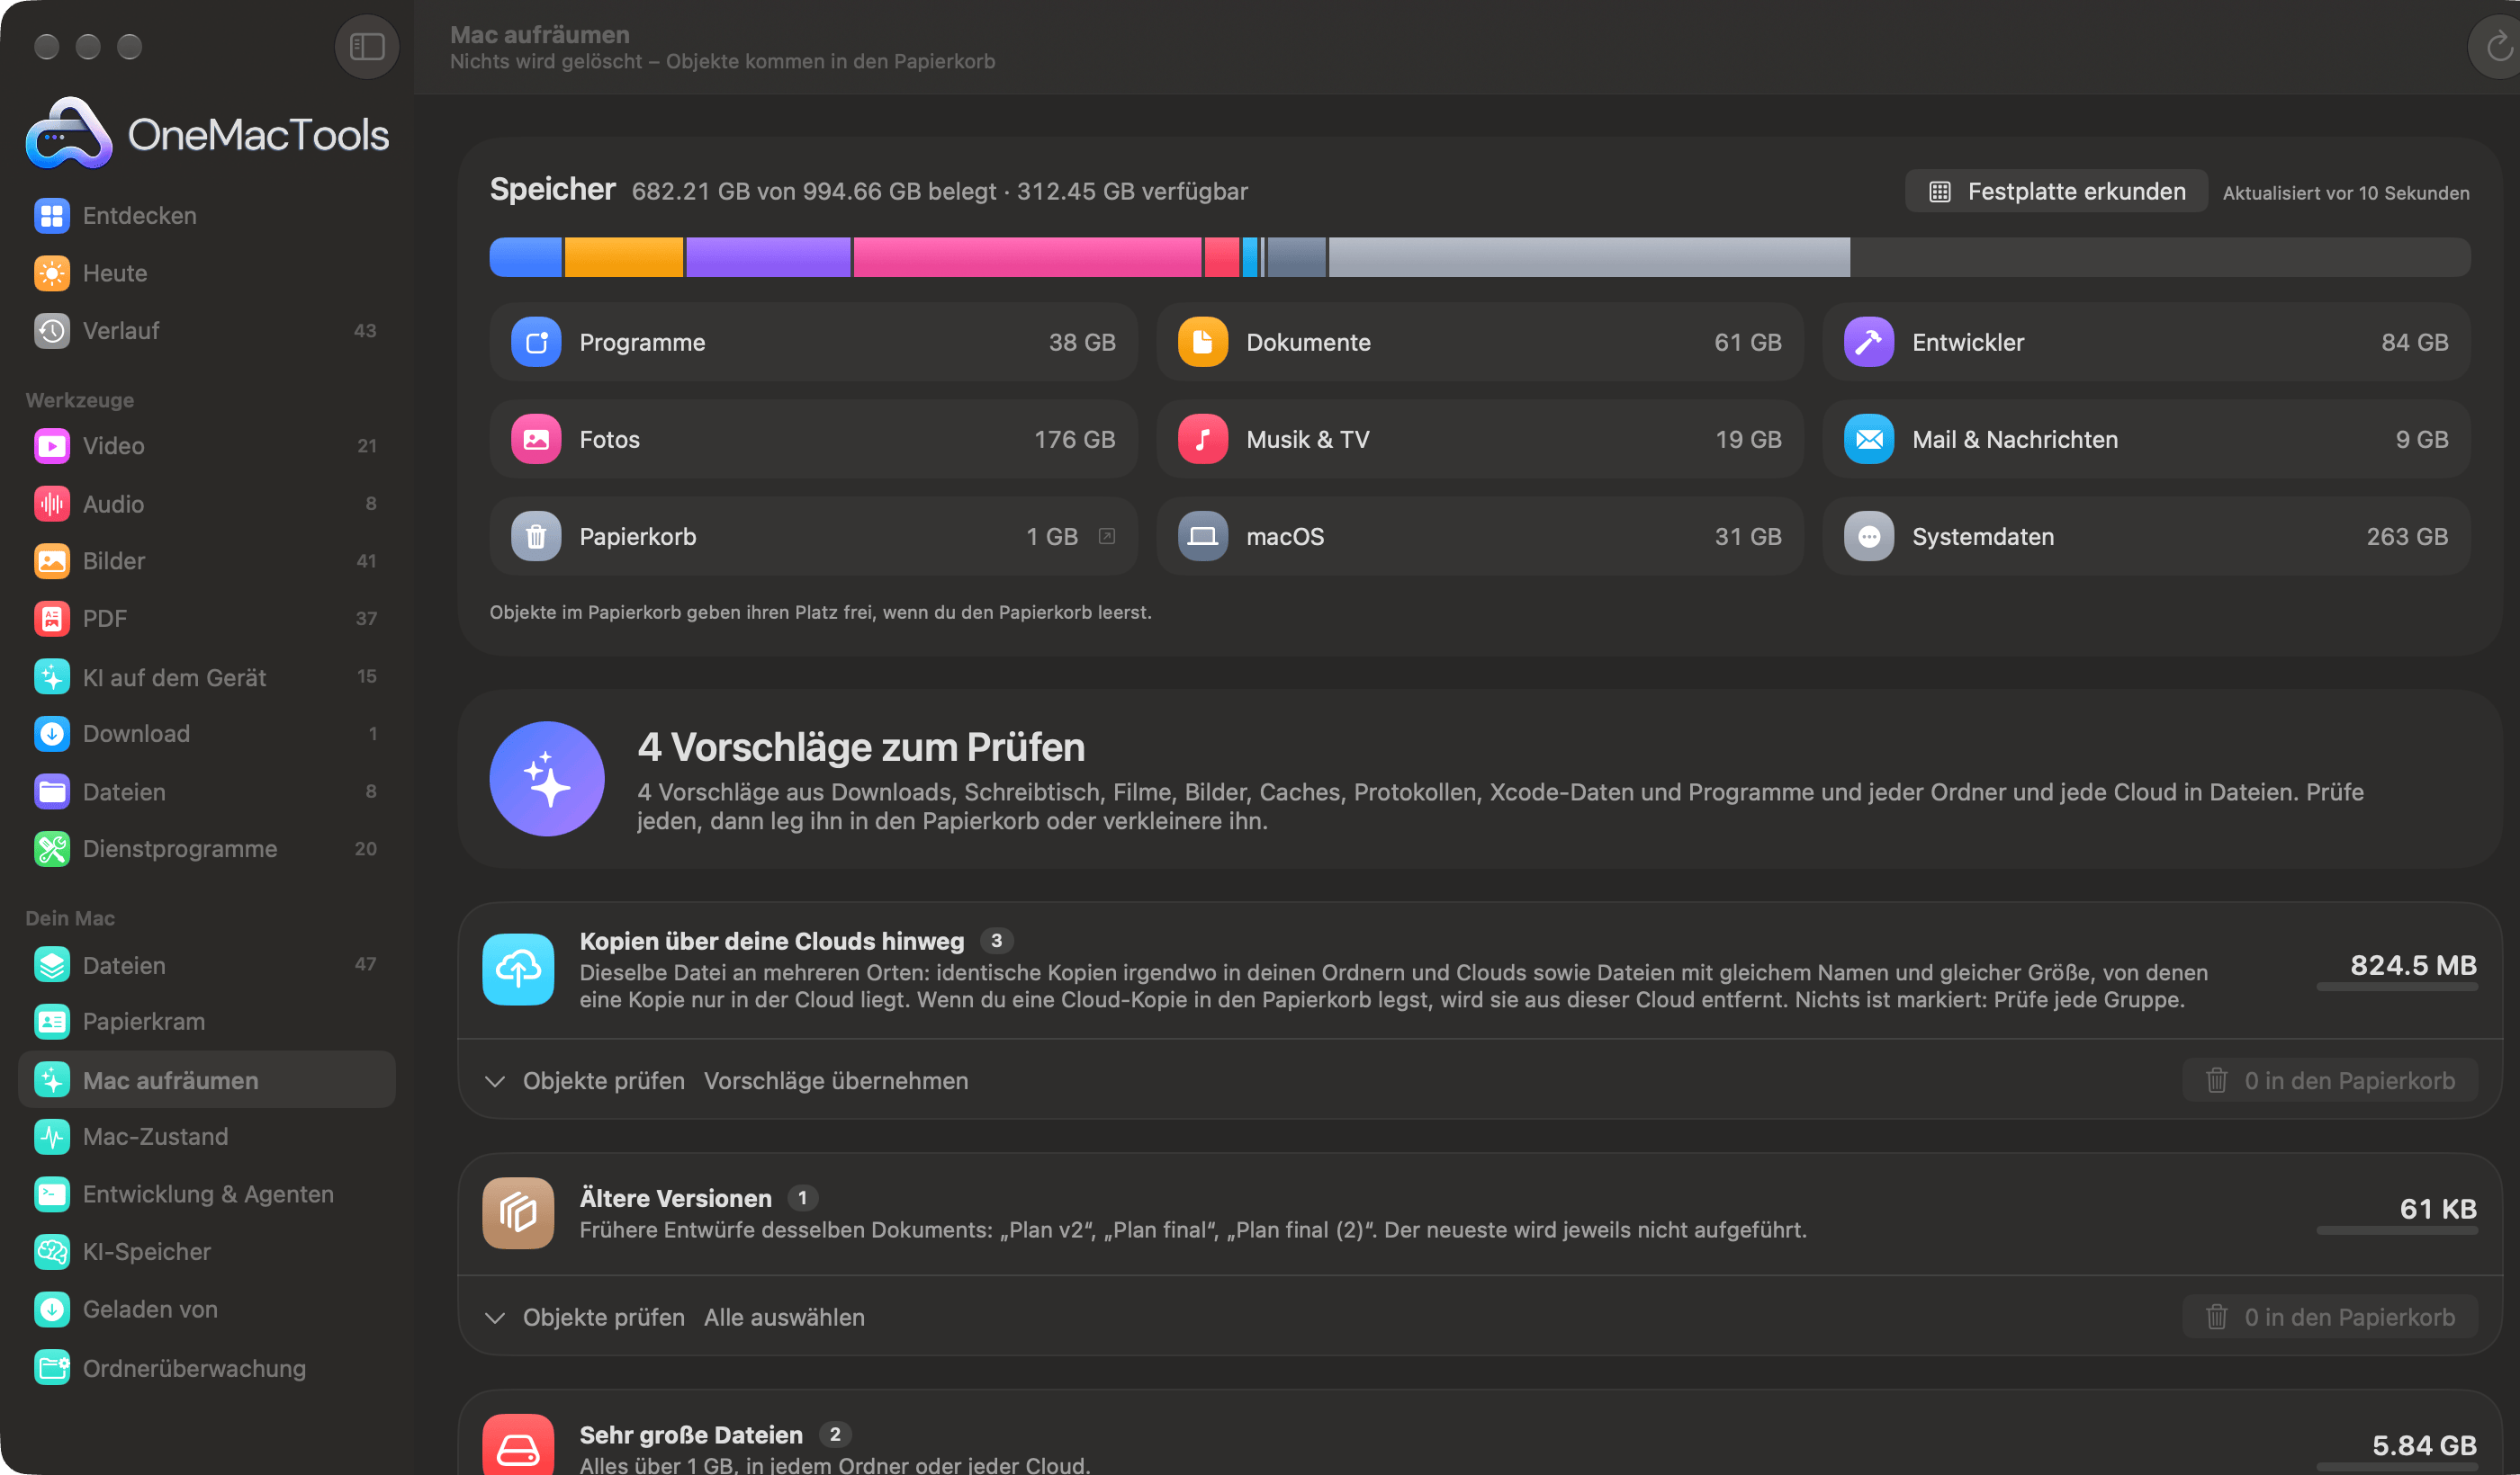The image size is (2520, 1475).
Task: Click the Musik & TV storage tile
Action: pos(1480,440)
